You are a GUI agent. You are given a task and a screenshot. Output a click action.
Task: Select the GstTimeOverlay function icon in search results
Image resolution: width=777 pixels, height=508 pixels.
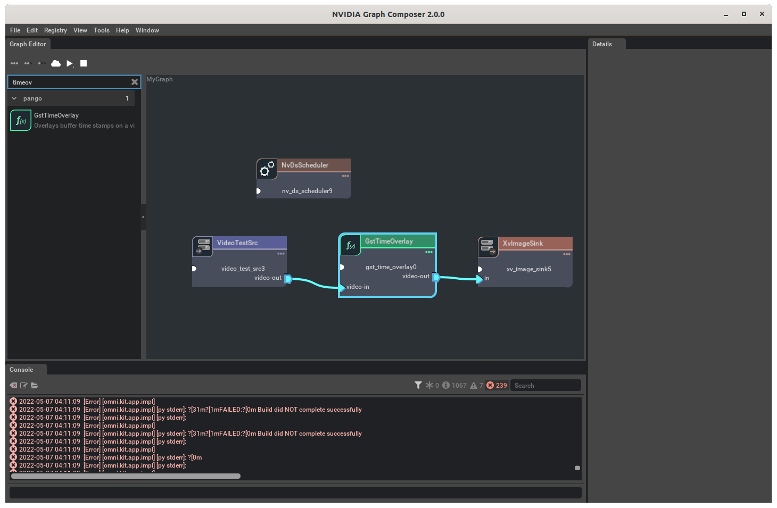pos(20,120)
